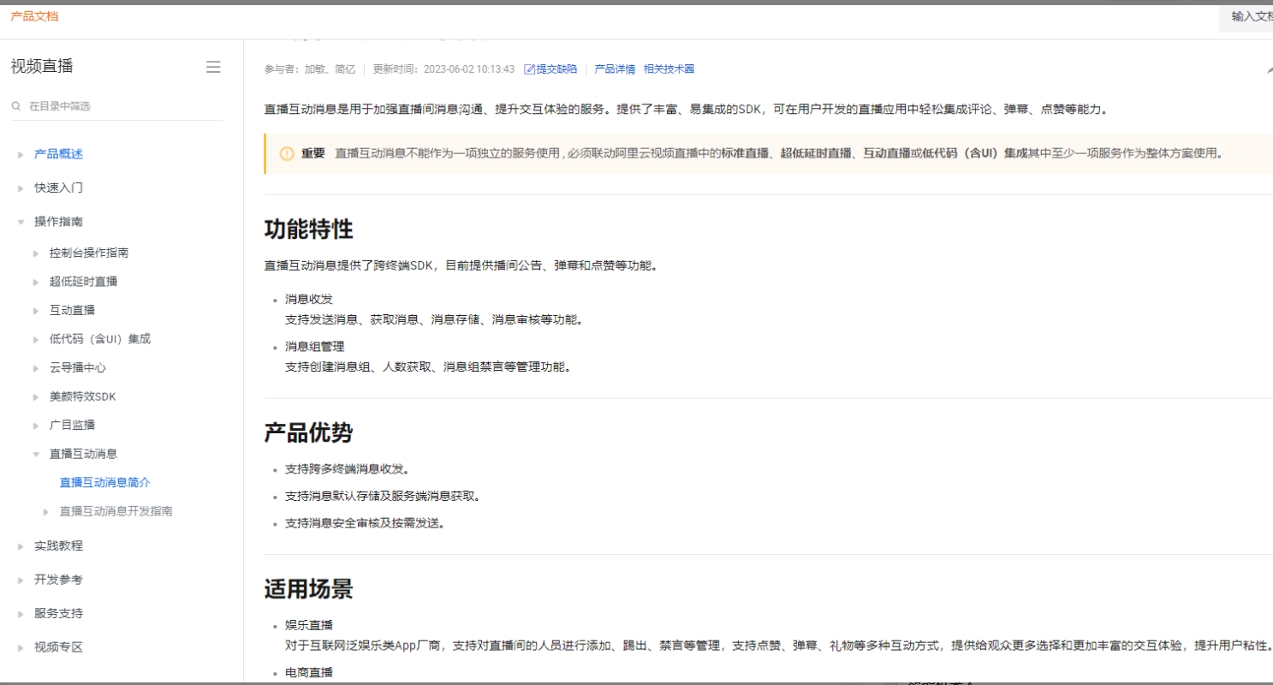Expand the 产品概述 arrow
The image size is (1273, 685).
pos(21,155)
